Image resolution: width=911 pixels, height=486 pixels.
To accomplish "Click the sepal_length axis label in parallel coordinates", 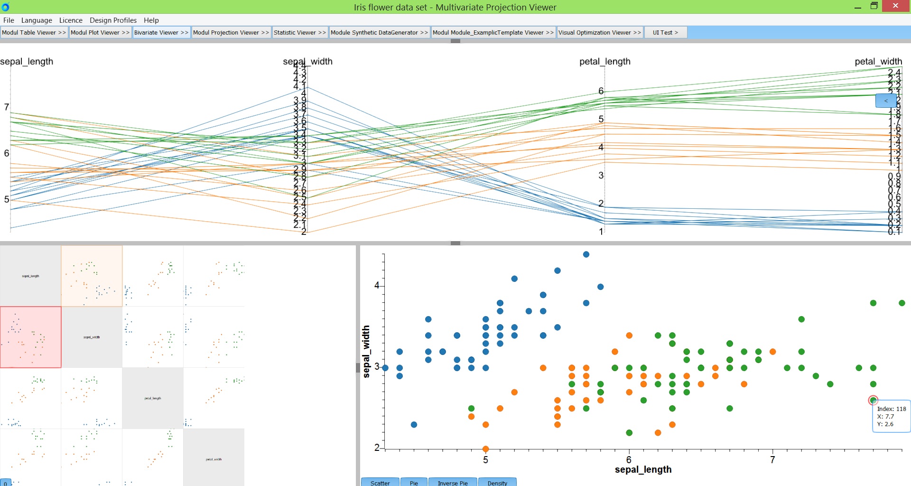I will [27, 62].
